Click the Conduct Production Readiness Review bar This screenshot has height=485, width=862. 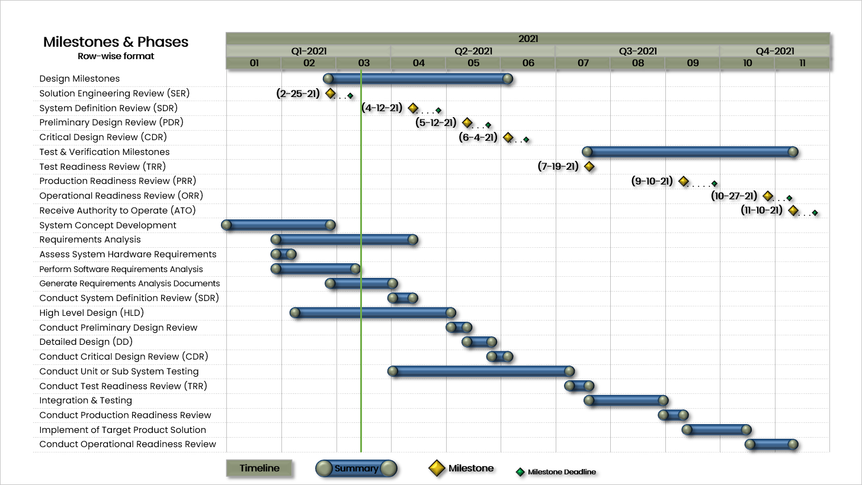673,415
